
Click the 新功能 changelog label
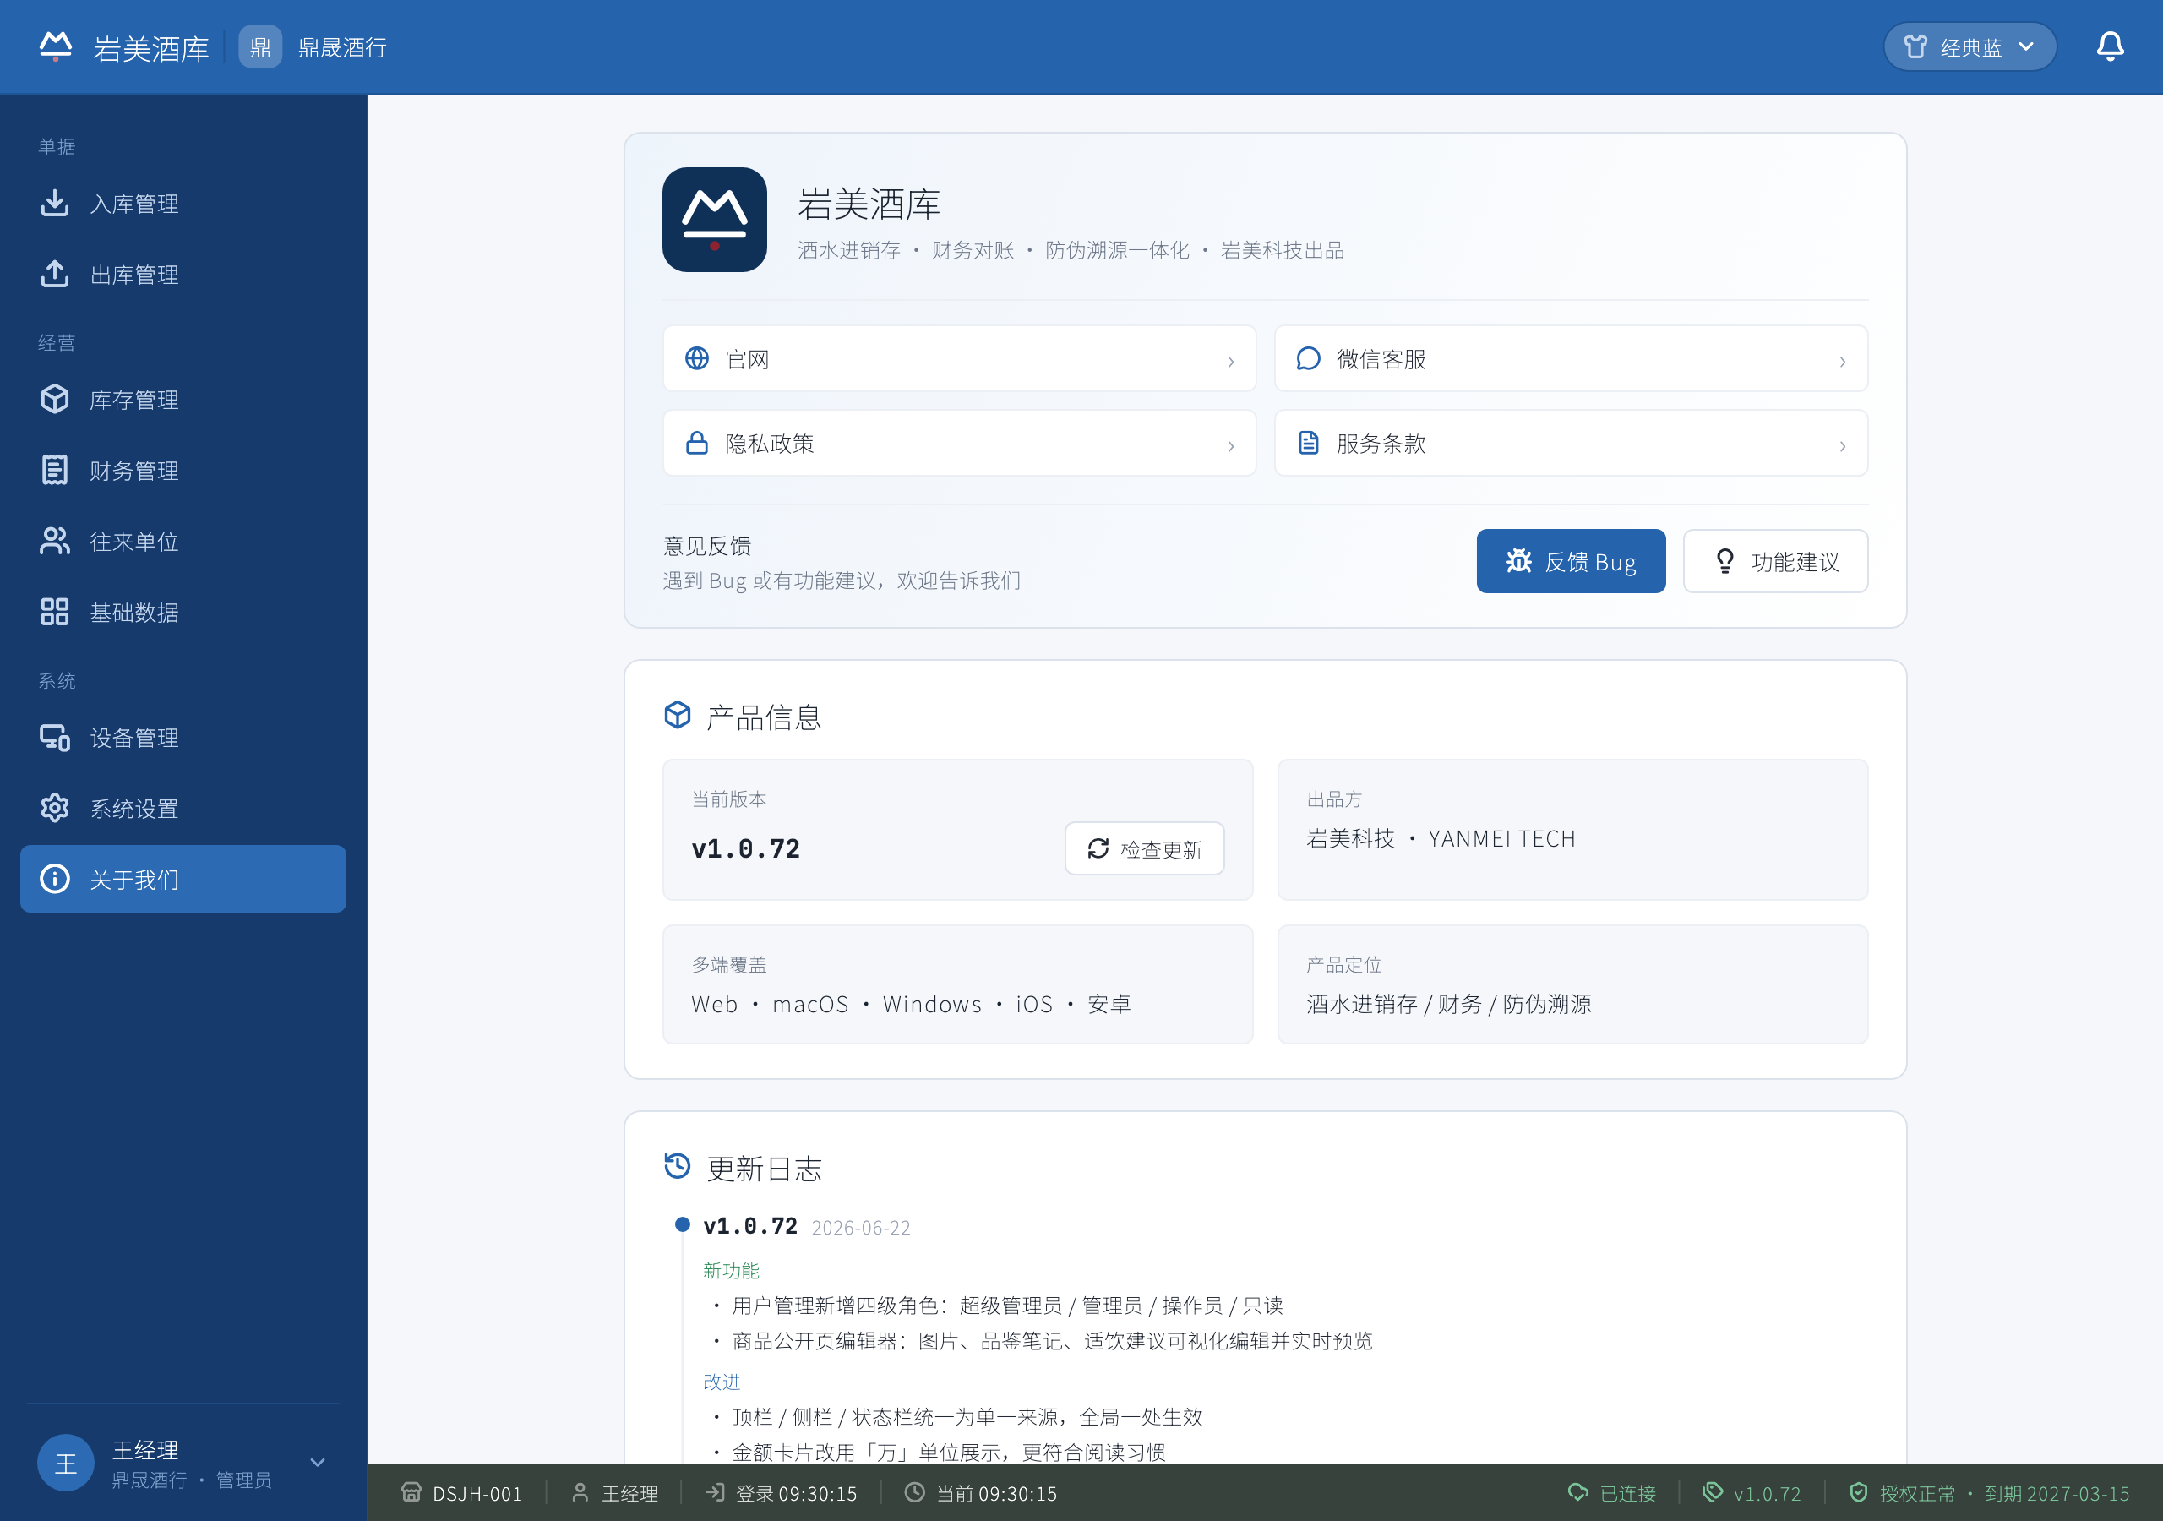point(731,1270)
